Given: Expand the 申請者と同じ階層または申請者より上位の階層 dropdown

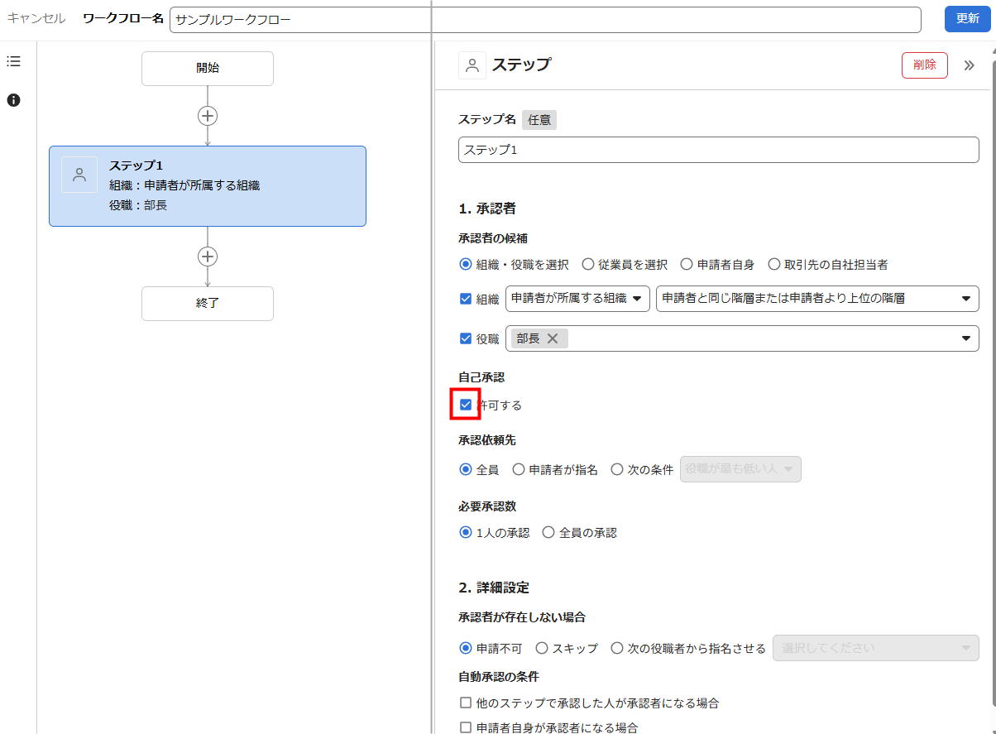Looking at the screenshot, I should click(x=816, y=299).
